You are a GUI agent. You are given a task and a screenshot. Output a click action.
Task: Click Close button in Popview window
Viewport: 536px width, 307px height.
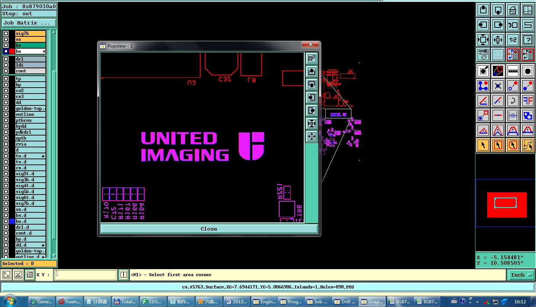click(209, 229)
